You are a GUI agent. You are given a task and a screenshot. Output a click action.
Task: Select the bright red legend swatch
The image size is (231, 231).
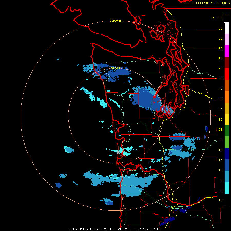point(227,74)
